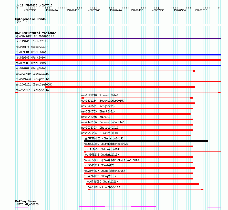Click the black dgv5757n152 feature bar
The width and height of the screenshot is (228, 210).
tap(146, 141)
